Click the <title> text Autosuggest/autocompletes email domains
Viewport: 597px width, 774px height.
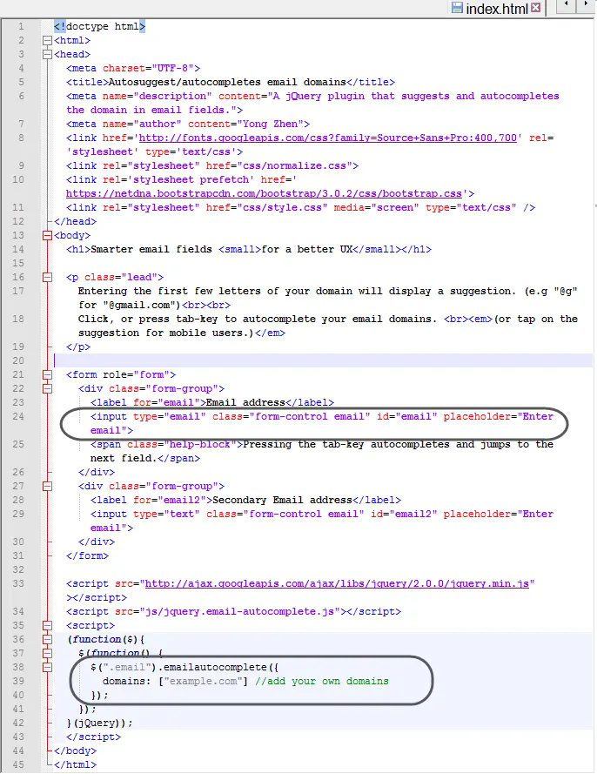[227, 82]
